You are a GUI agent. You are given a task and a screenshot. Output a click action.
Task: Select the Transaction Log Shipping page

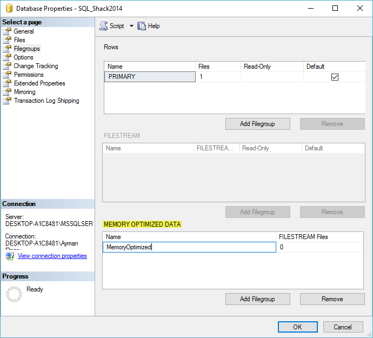(46, 101)
